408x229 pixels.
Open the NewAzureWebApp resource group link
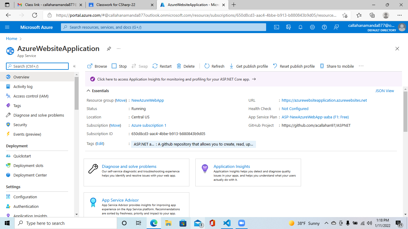148,100
